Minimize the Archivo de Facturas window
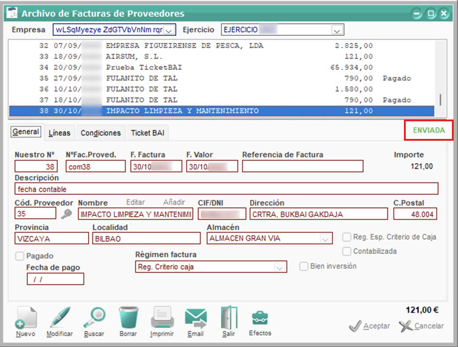Screen dimensions: 458x347 click(x=417, y=13)
